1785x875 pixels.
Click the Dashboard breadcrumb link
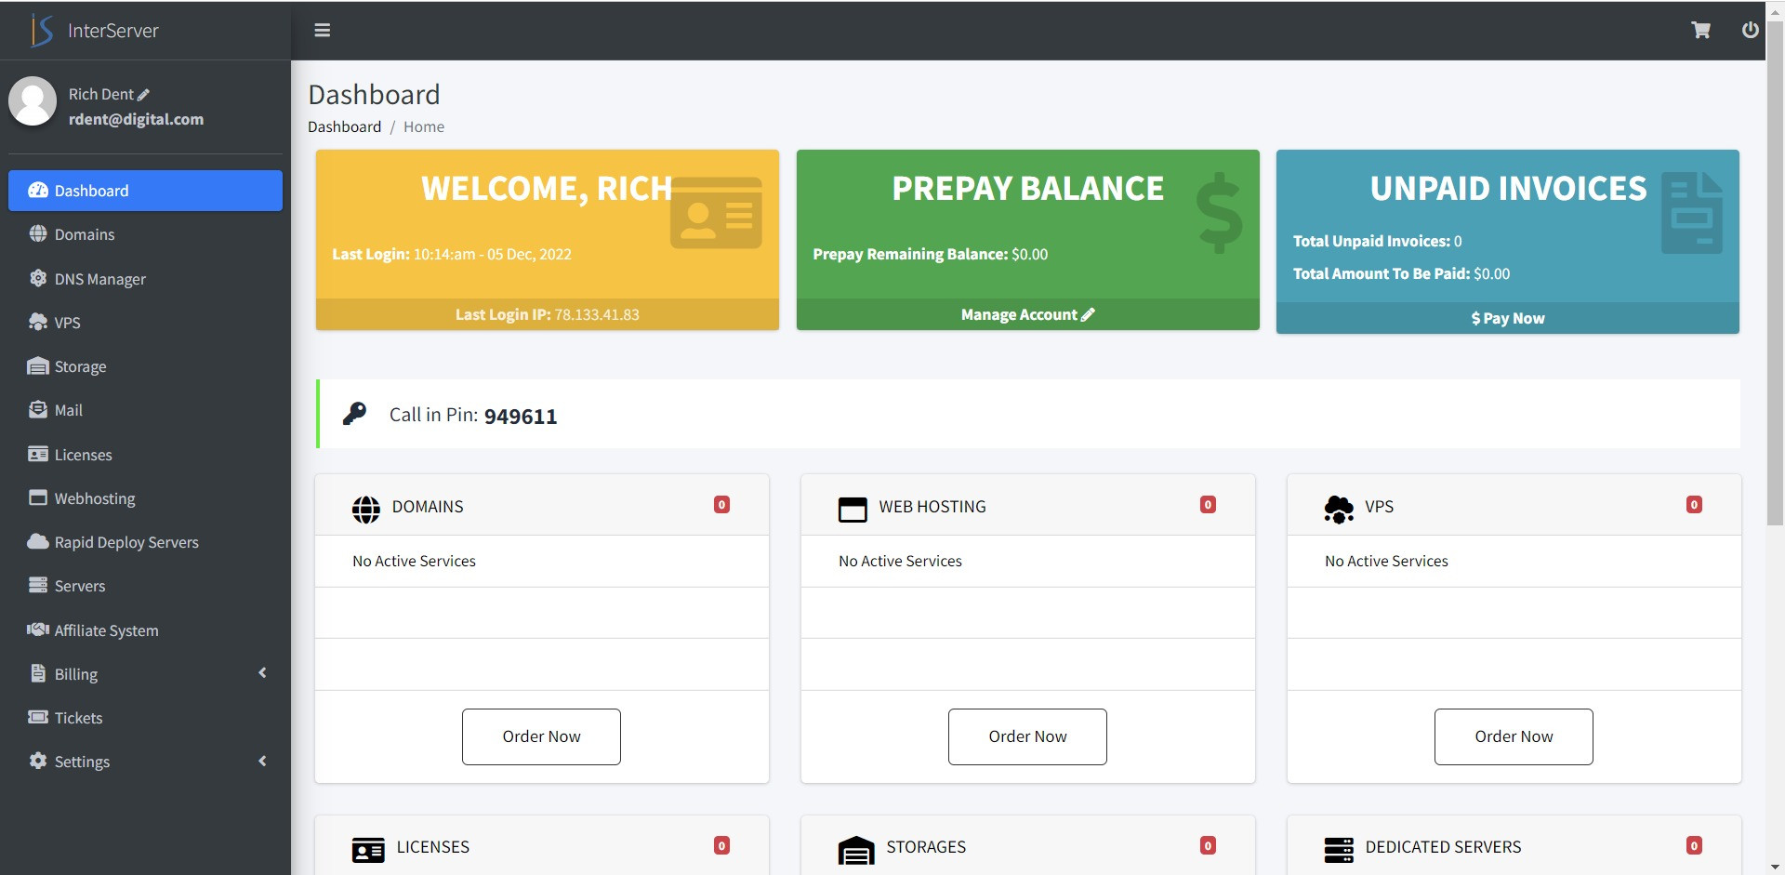click(x=344, y=126)
